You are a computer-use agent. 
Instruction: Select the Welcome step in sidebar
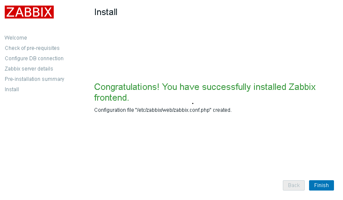click(16, 38)
